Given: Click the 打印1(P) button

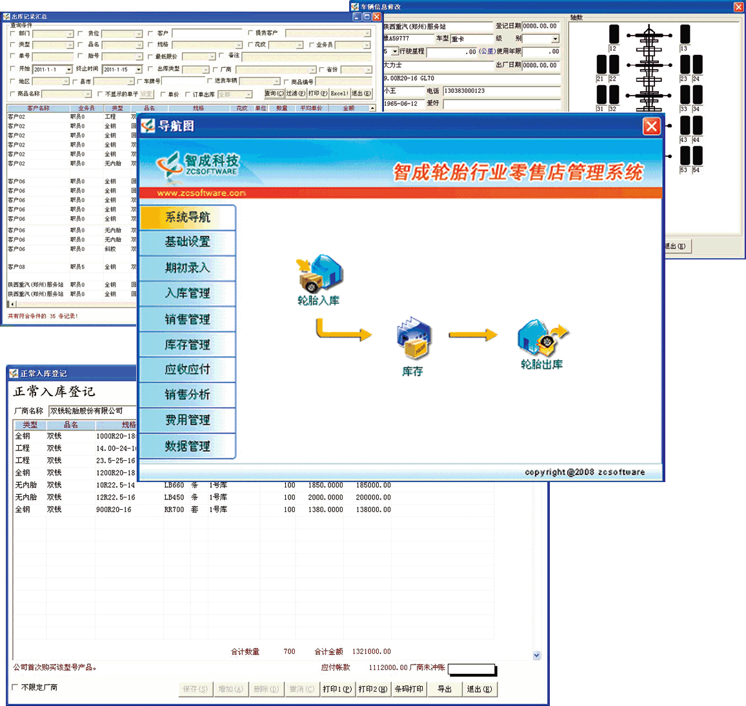Looking at the screenshot, I should pyautogui.click(x=338, y=689).
